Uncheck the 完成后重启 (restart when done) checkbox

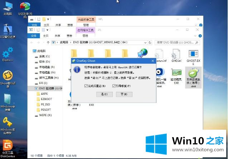(86, 86)
